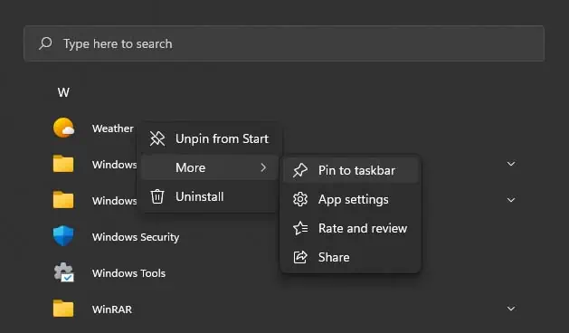Image resolution: width=569 pixels, height=333 pixels.
Task: Click the Windows Tools gear icon
Action: [63, 272]
